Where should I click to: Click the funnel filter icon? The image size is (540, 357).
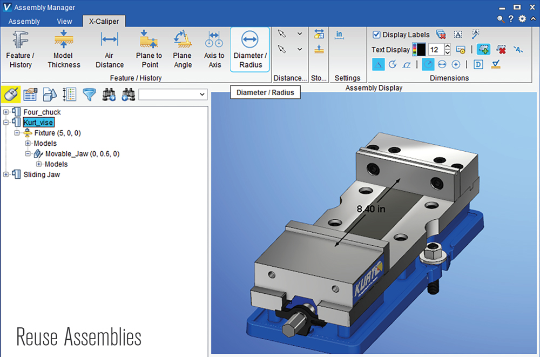pyautogui.click(x=89, y=95)
